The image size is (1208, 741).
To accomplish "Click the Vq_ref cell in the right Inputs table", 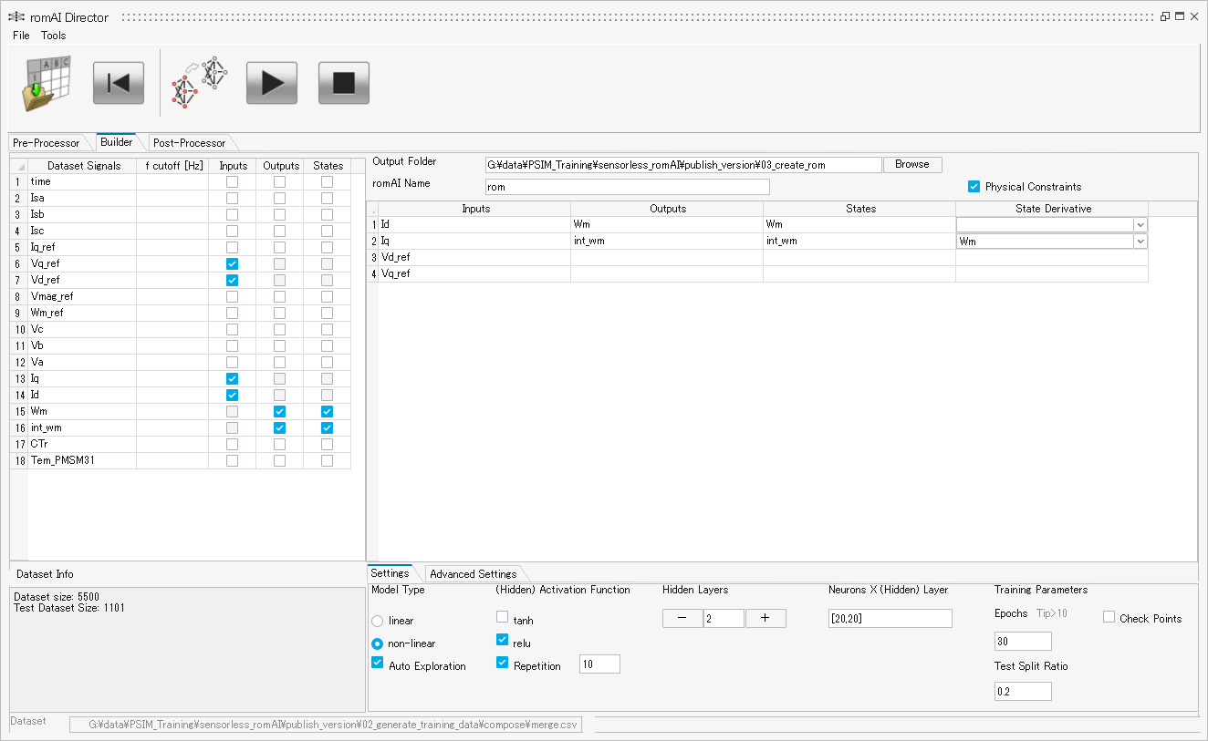I will coord(474,273).
